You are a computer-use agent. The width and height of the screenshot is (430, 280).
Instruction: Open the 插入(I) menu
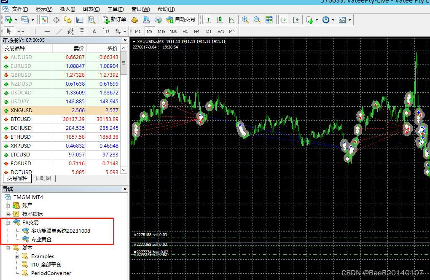[67, 9]
